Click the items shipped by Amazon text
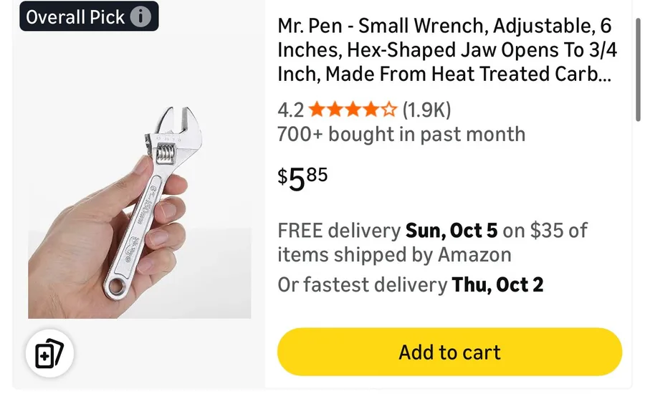 tap(394, 254)
